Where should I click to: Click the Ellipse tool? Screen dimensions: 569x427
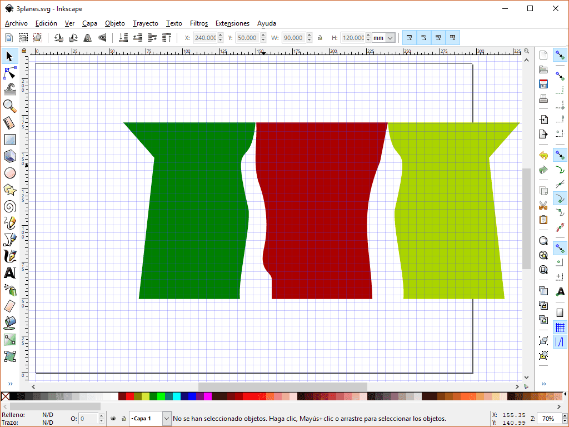click(x=9, y=173)
